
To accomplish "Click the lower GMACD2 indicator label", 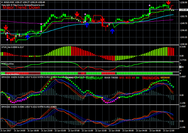I will click(29, 107).
